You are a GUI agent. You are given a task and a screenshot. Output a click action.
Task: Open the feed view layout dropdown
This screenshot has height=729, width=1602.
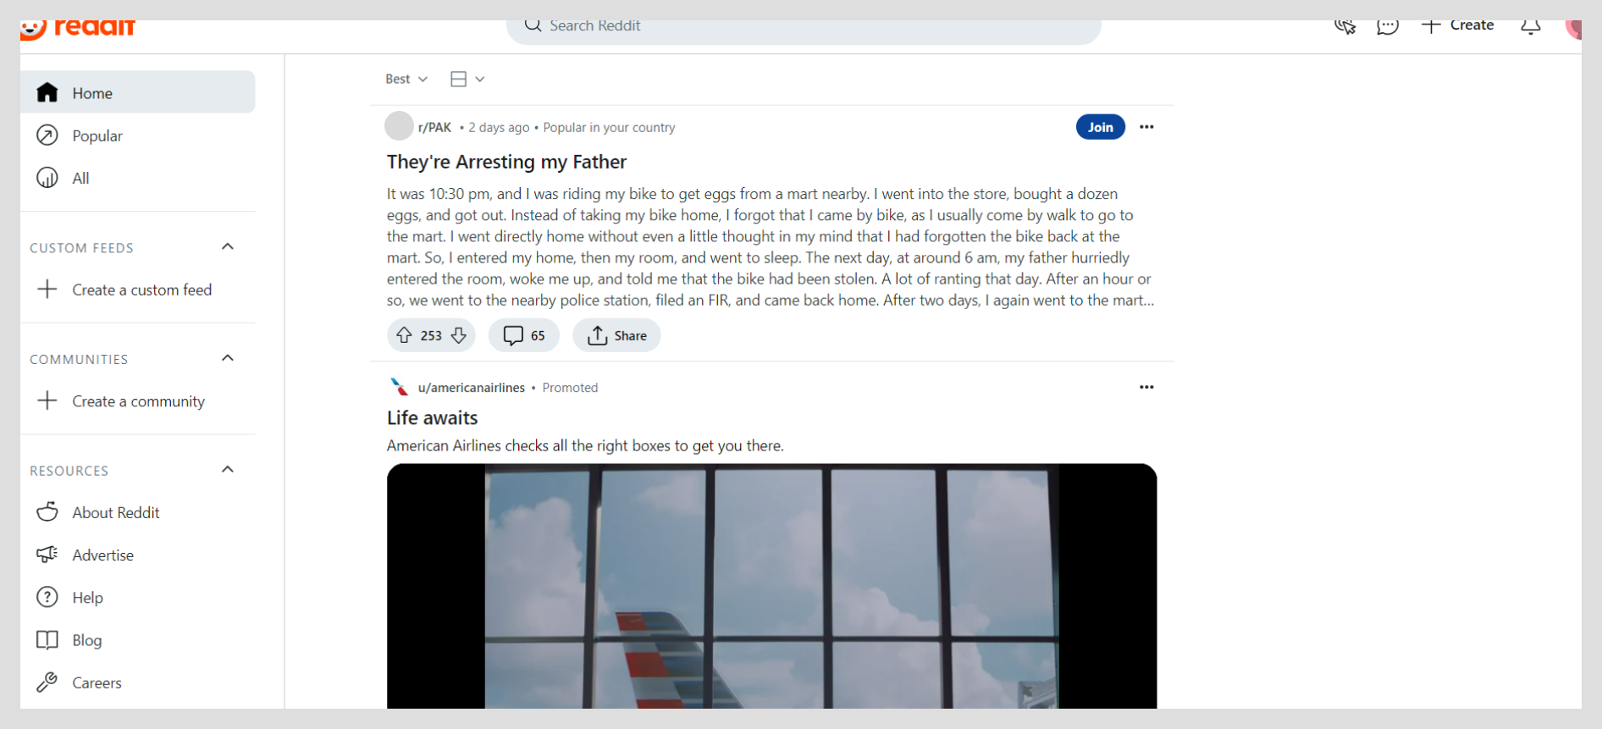tap(467, 79)
